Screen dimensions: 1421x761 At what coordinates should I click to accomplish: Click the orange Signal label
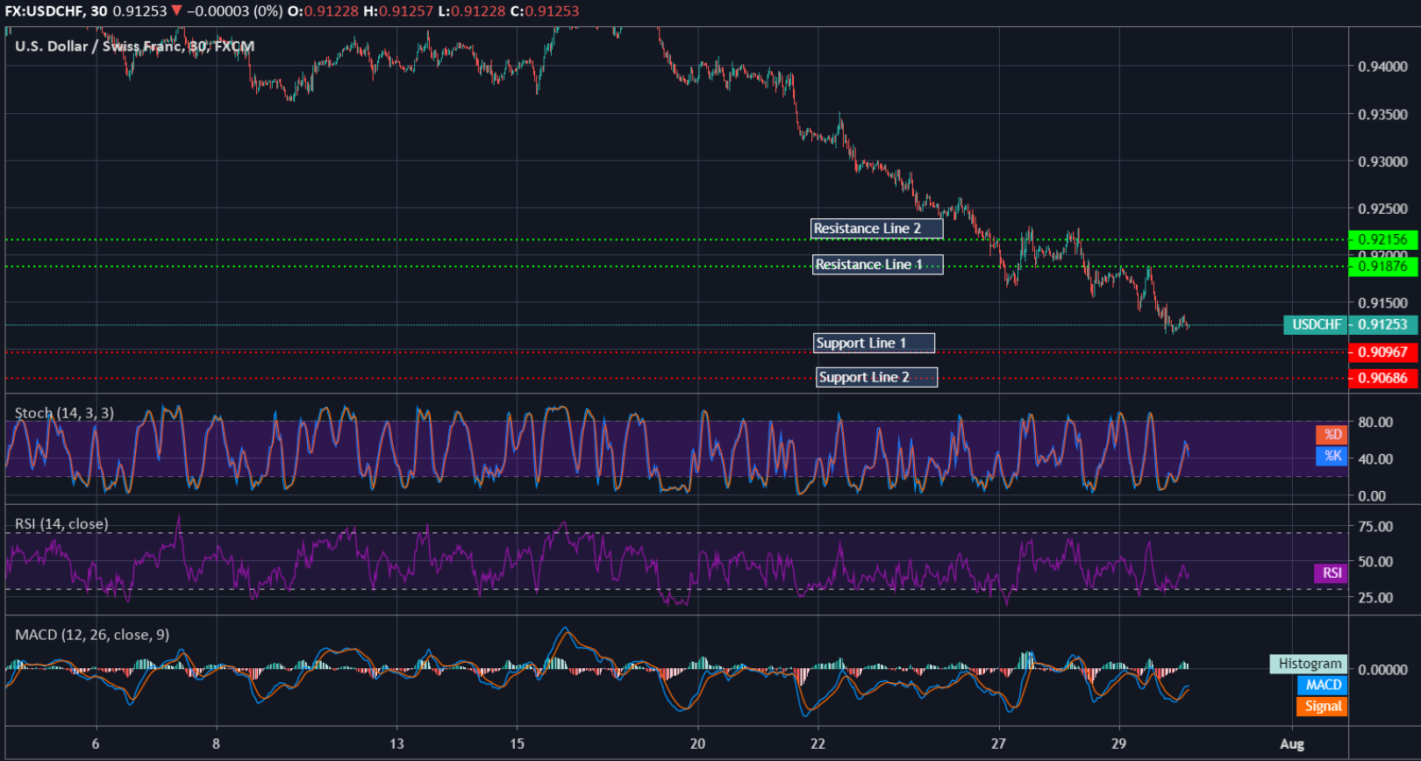[x=1322, y=706]
